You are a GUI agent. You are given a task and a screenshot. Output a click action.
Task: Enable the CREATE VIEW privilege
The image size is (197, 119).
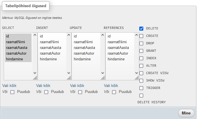[x=142, y=73]
